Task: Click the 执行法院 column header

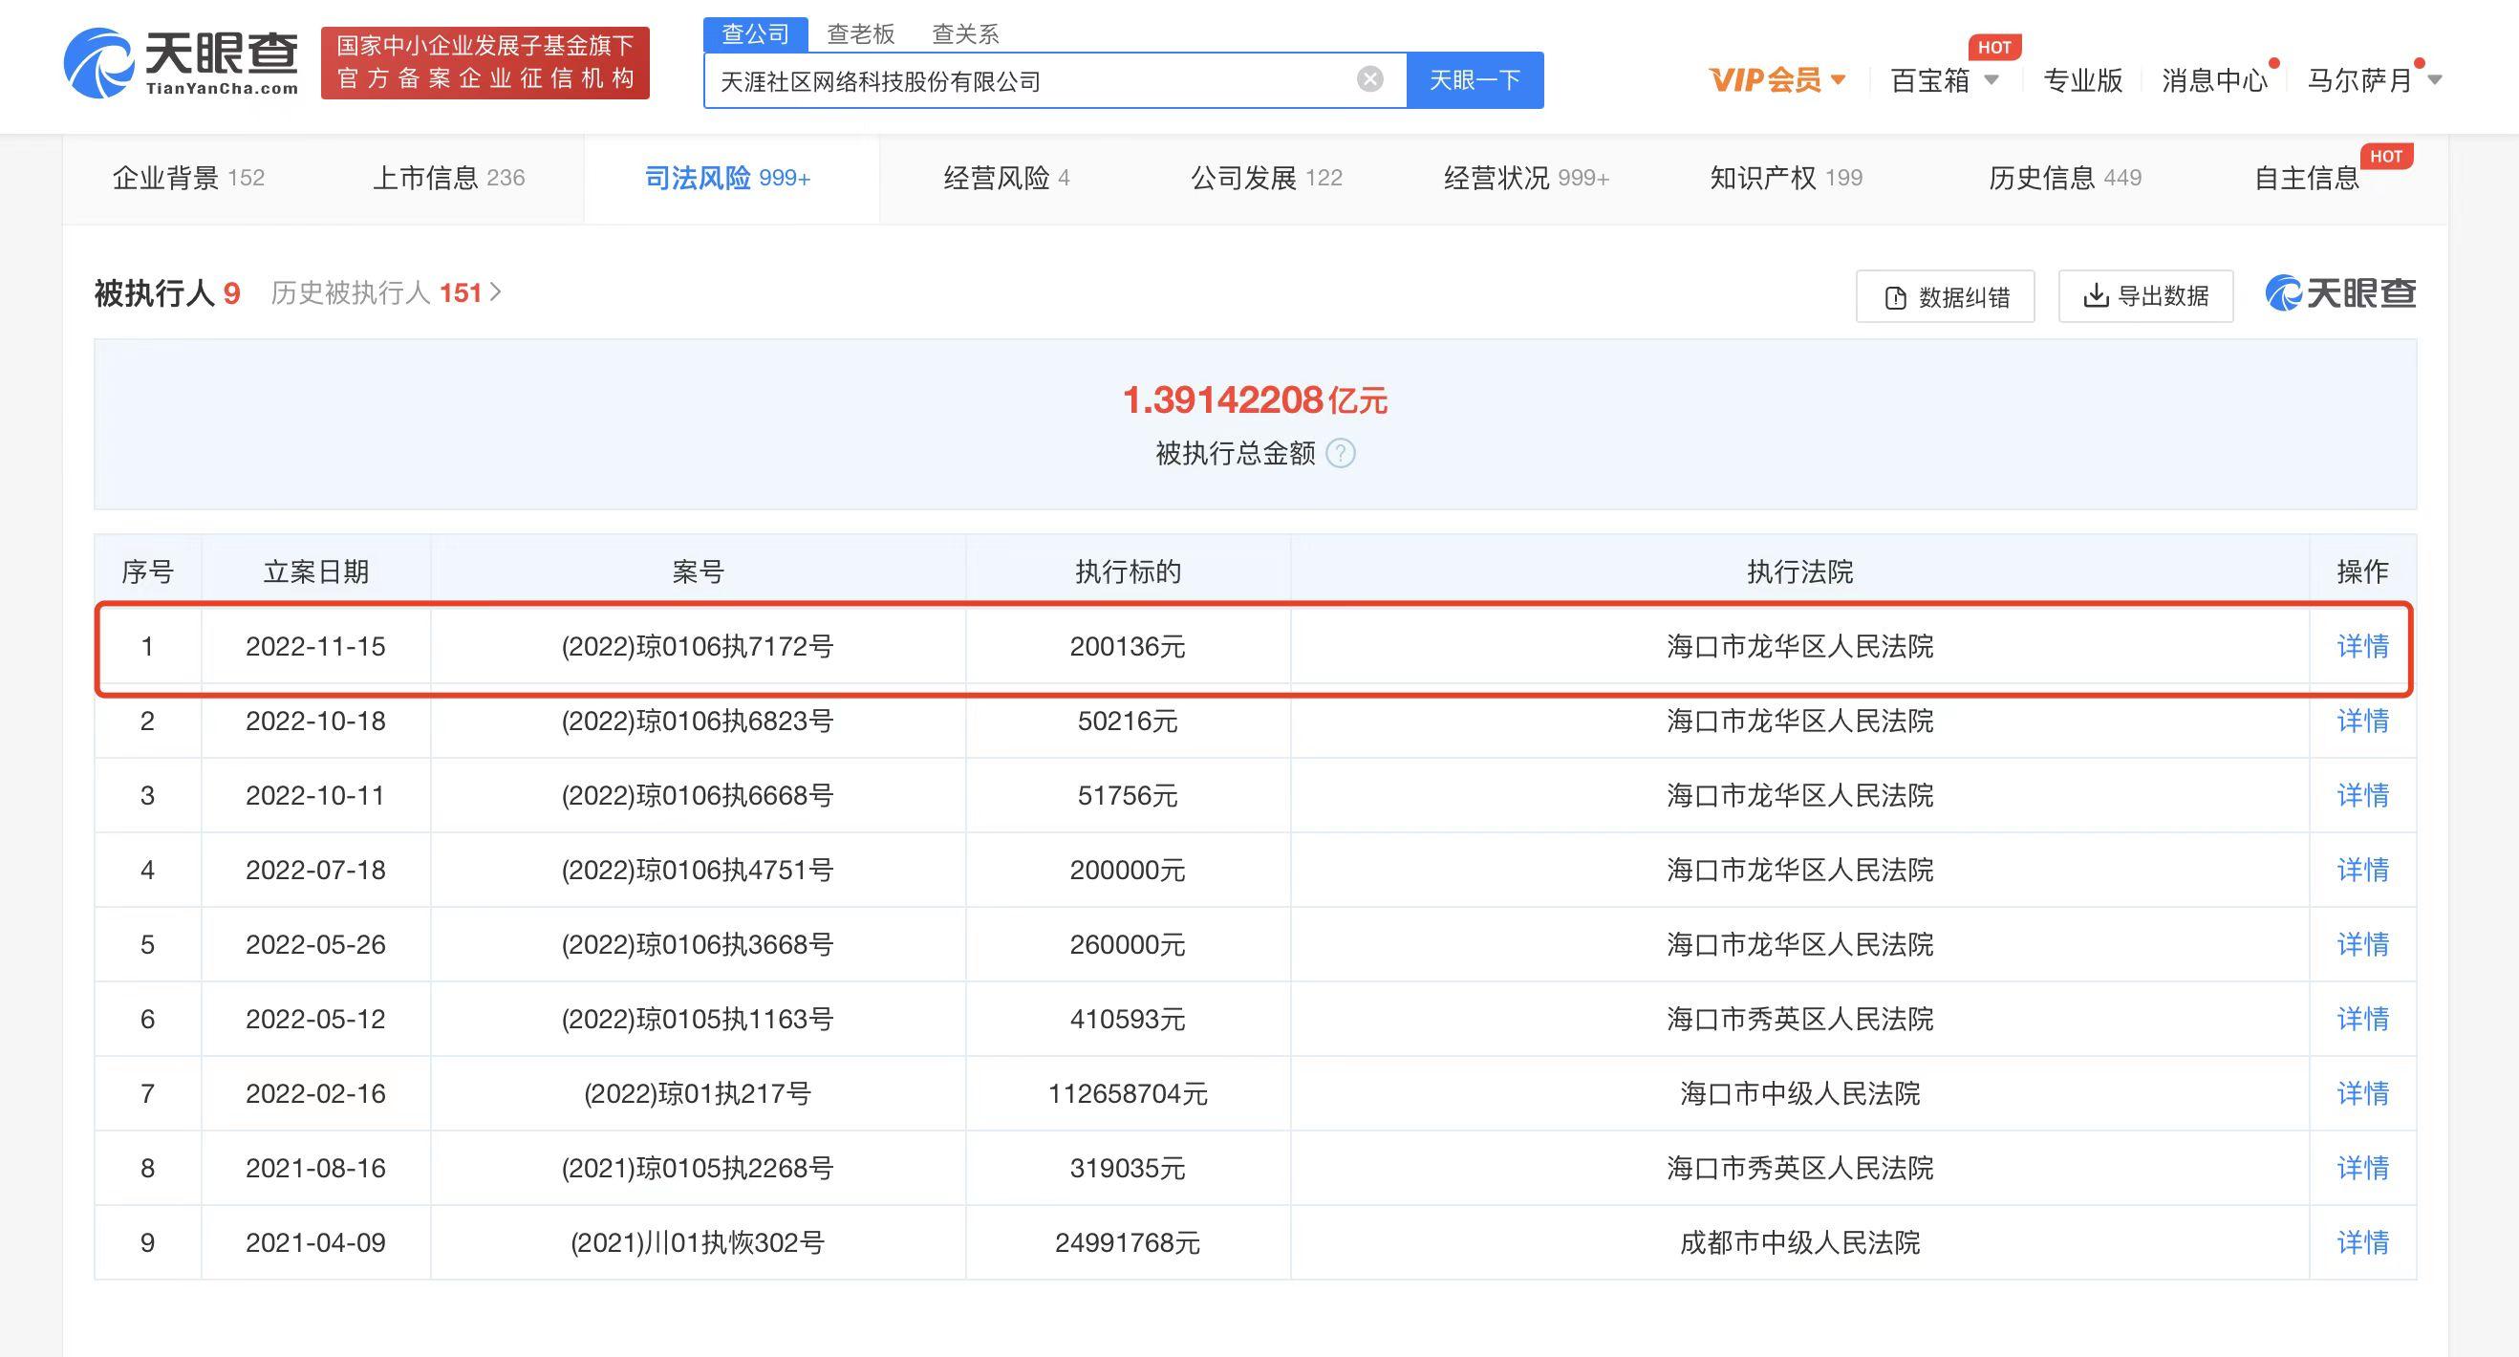Action: click(1800, 571)
